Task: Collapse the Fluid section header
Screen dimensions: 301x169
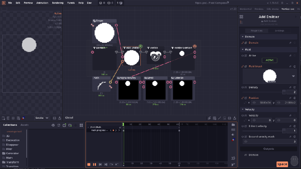Action: click(269, 50)
